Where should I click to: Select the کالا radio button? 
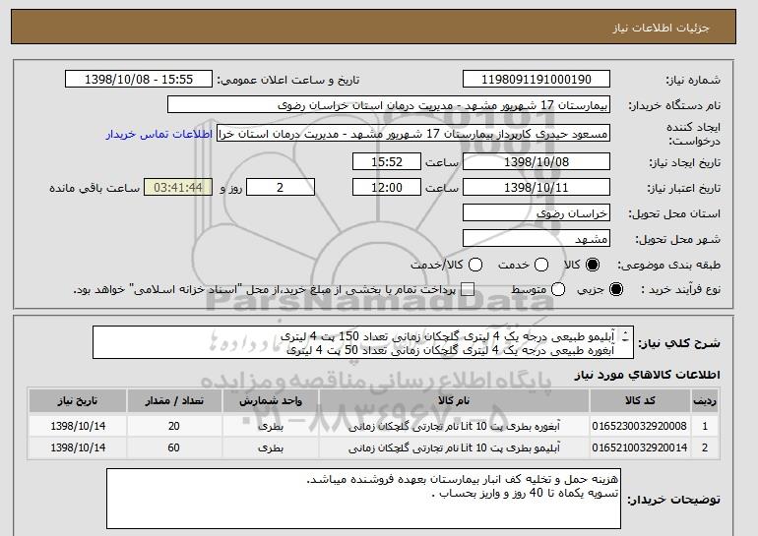click(593, 265)
